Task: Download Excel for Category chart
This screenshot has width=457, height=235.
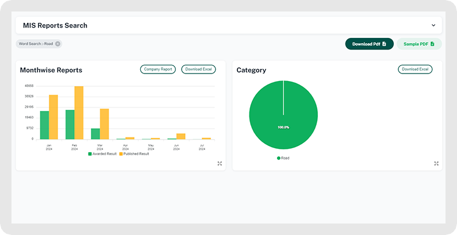Action: (415, 69)
